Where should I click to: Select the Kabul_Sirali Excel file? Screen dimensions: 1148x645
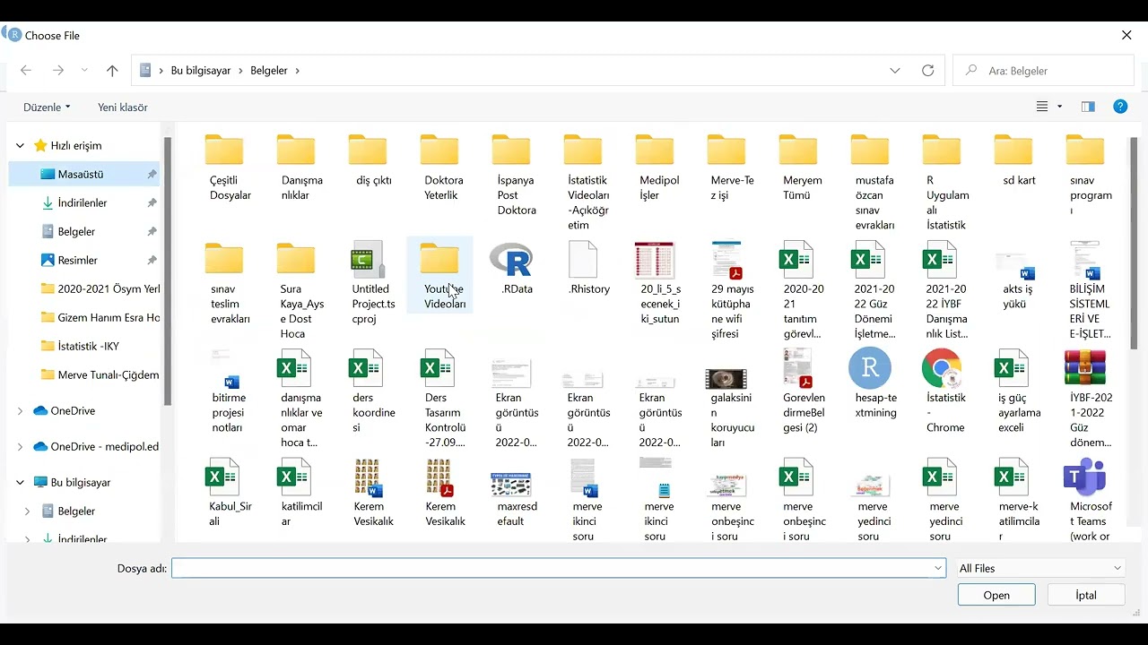(x=224, y=477)
